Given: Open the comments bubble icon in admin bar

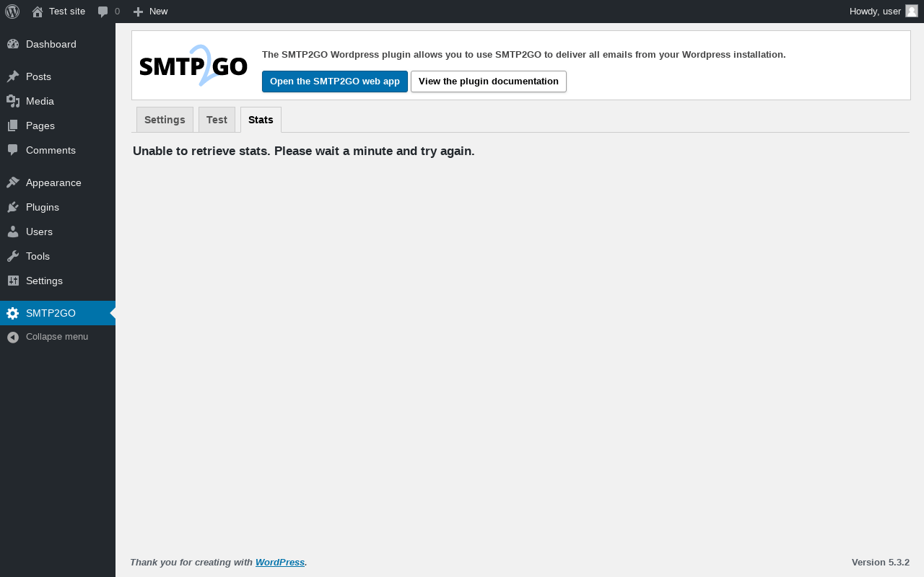Looking at the screenshot, I should tap(103, 12).
